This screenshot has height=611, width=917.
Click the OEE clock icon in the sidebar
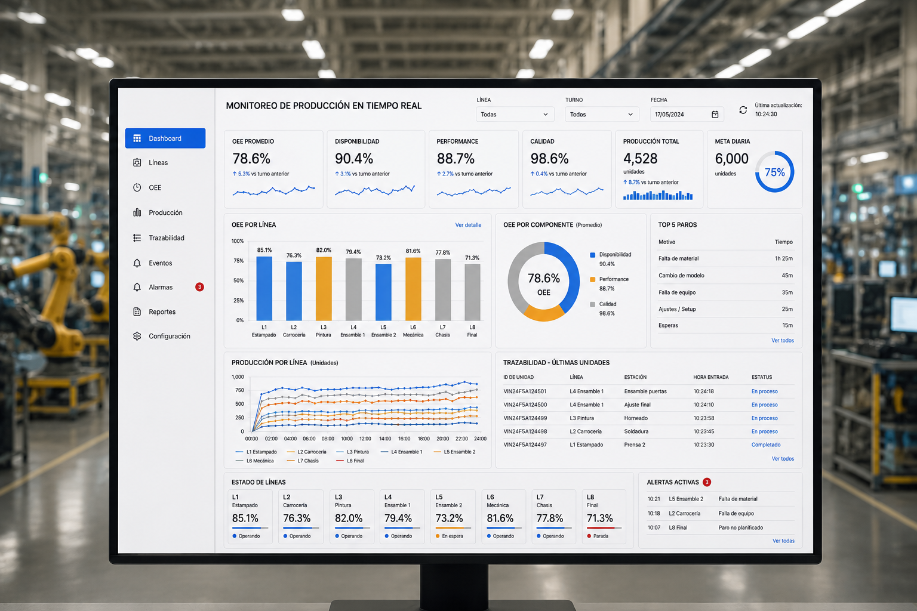[x=137, y=187]
